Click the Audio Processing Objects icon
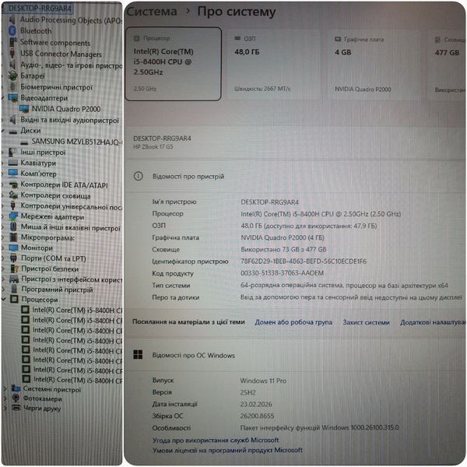The height and width of the screenshot is (467, 467). point(12,20)
